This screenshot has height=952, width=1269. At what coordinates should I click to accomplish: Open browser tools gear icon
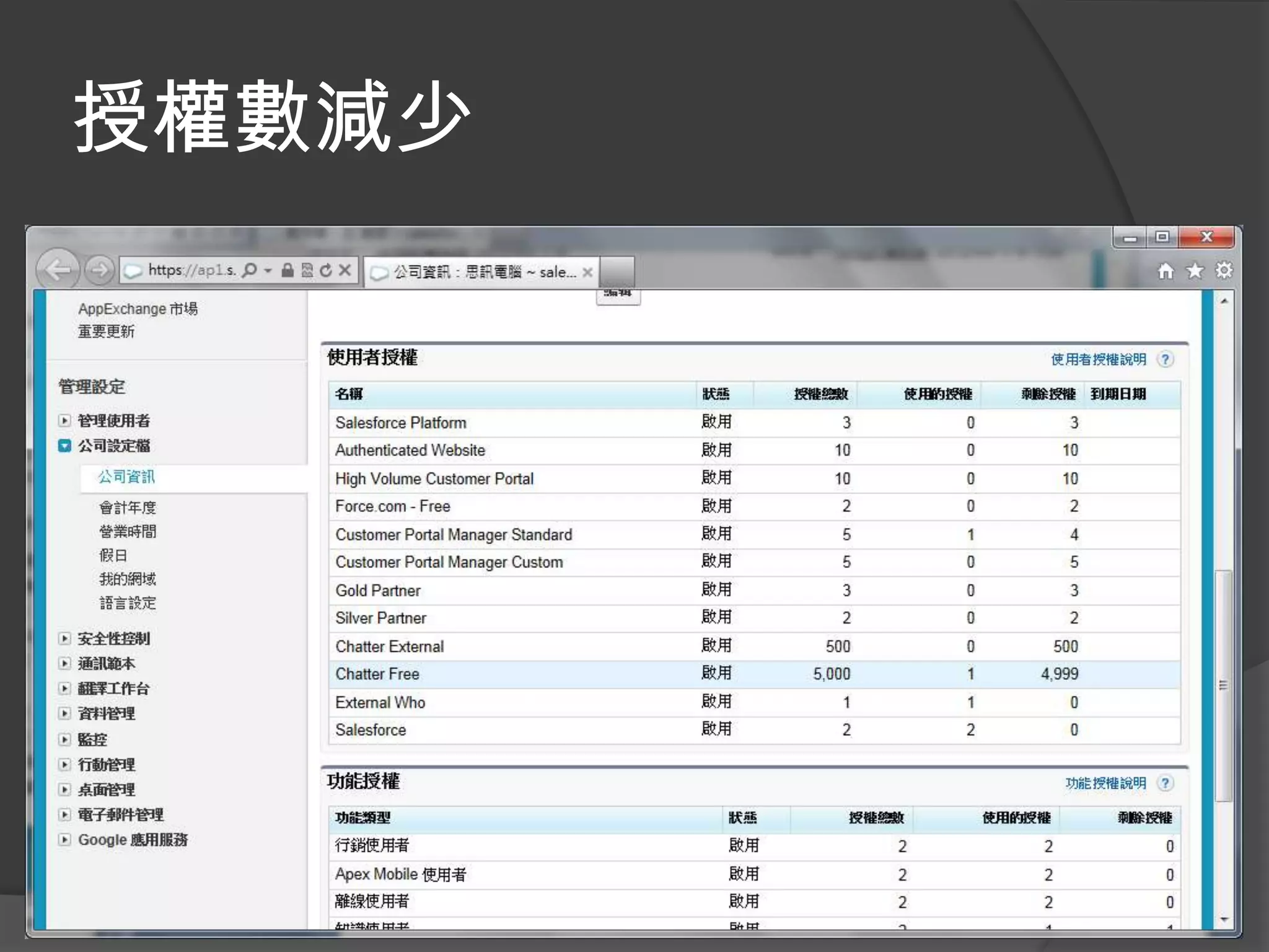(x=1224, y=271)
